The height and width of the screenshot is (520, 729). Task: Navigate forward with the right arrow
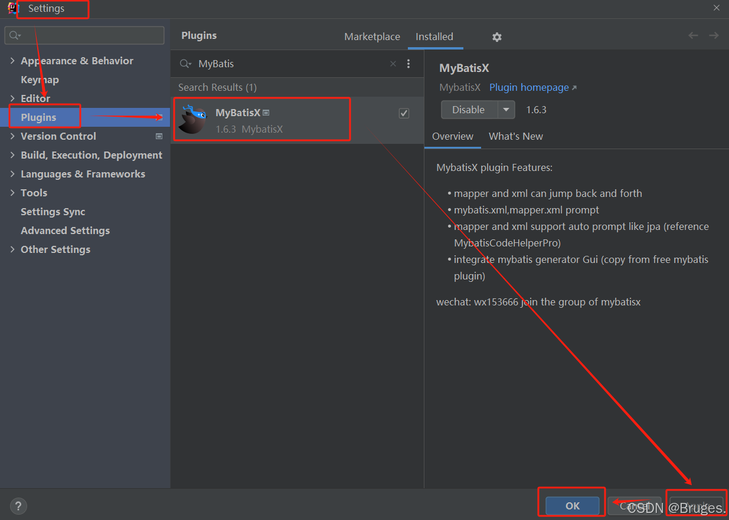coord(714,35)
